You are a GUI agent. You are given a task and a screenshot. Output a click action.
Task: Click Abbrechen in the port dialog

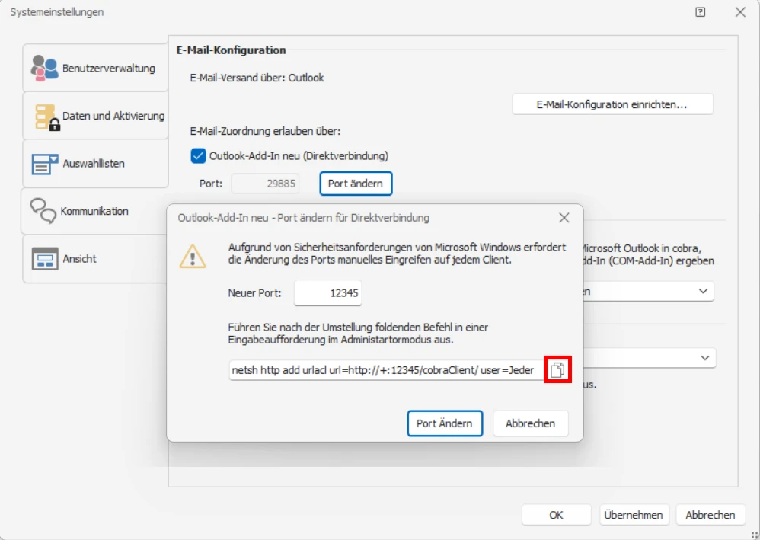(530, 423)
